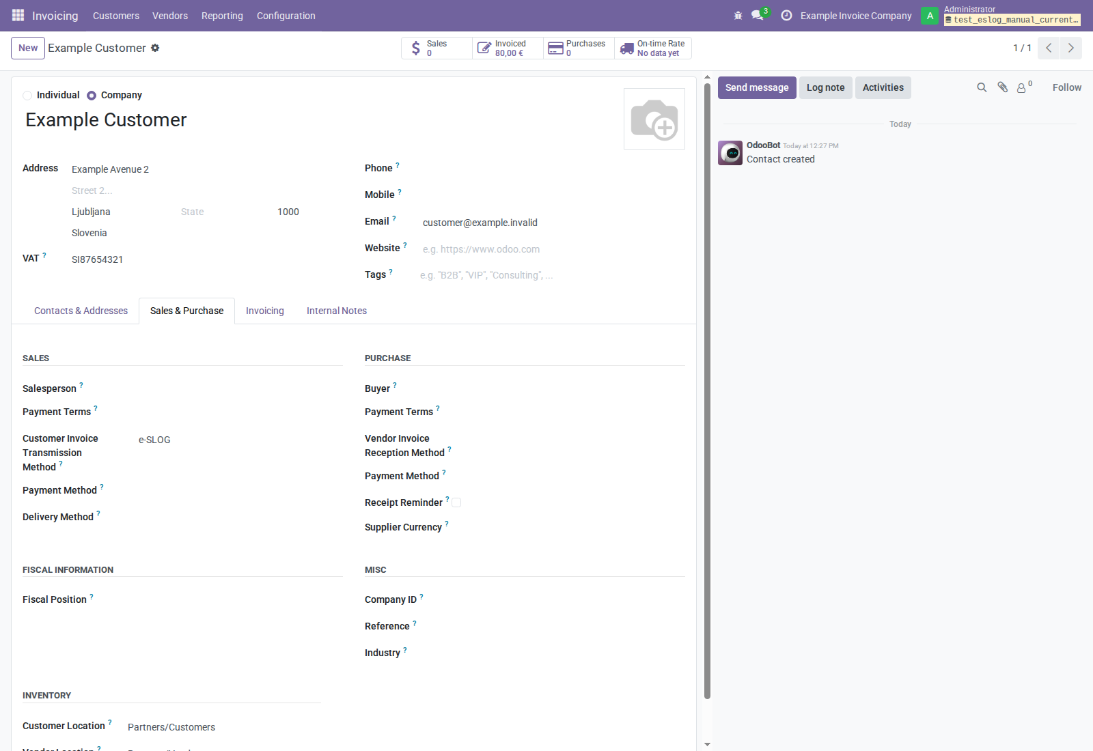Click the Administrator avatar icon

click(930, 15)
